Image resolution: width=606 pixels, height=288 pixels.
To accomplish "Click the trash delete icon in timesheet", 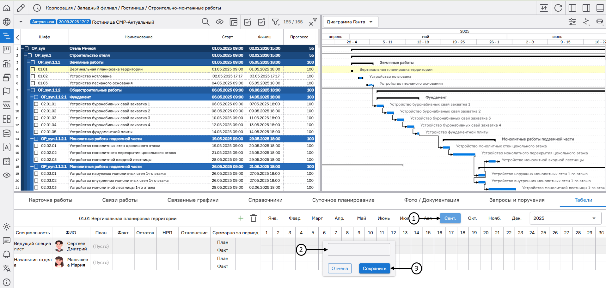I will click(253, 218).
